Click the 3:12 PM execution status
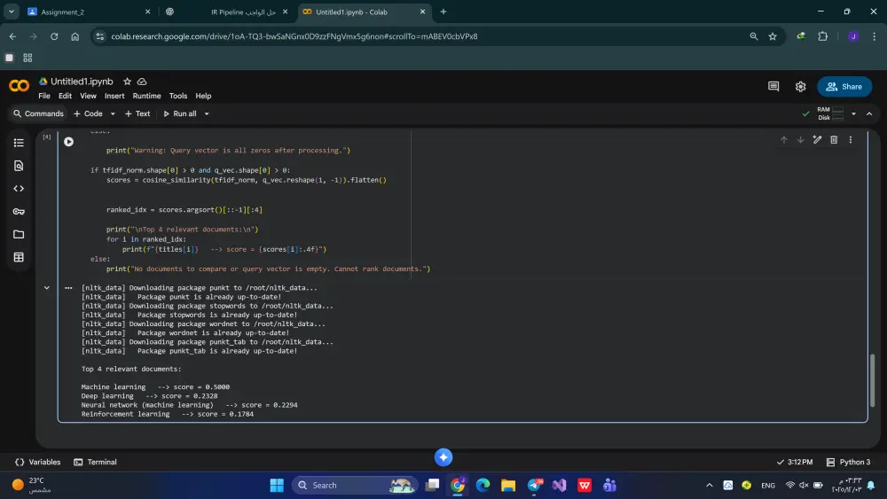Viewport: 887px width, 499px height. pos(795,462)
